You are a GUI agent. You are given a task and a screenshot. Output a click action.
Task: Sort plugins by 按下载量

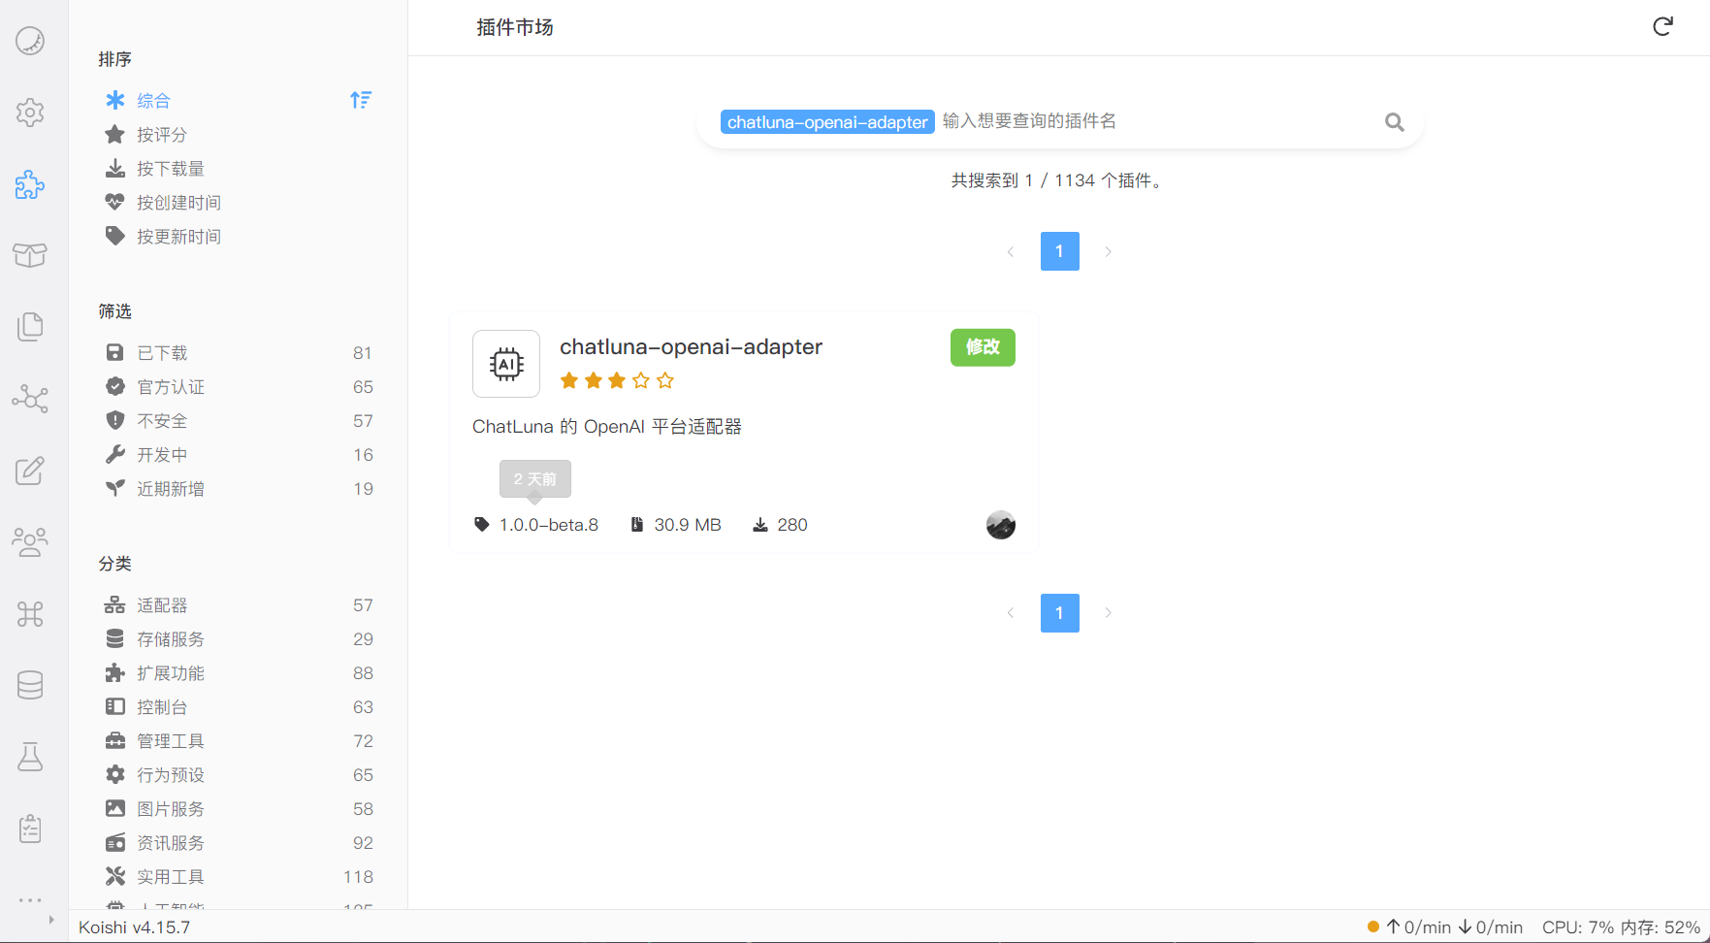(171, 169)
